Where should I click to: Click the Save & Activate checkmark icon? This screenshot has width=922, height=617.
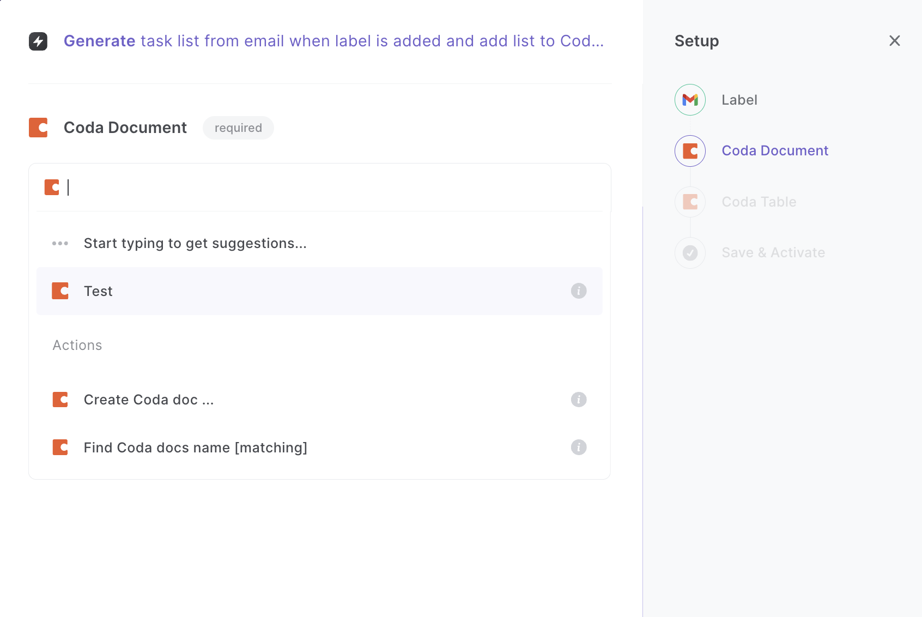690,253
